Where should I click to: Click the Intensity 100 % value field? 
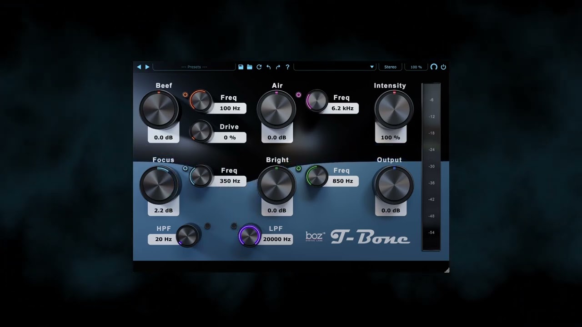[391, 137]
